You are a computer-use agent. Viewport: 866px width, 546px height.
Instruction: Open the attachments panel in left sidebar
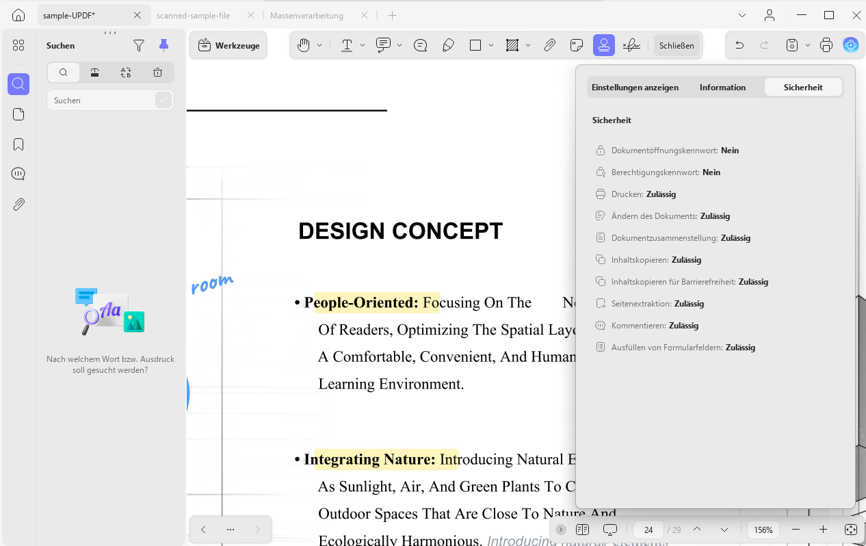coord(18,204)
